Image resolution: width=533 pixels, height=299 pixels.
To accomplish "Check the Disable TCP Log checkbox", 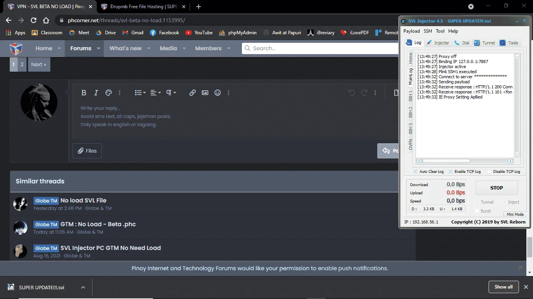I will 489,172.
